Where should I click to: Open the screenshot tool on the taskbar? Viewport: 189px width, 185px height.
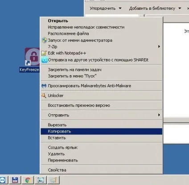click(41, 180)
